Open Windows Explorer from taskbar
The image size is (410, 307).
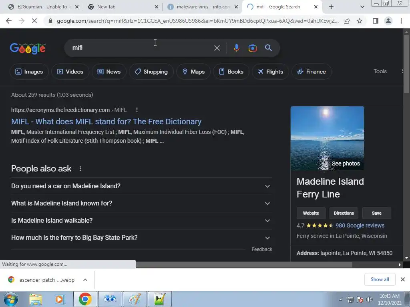pyautogui.click(x=36, y=299)
